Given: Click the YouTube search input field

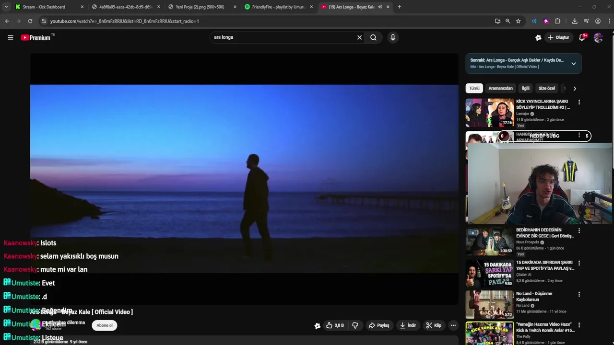Looking at the screenshot, I should [x=283, y=37].
